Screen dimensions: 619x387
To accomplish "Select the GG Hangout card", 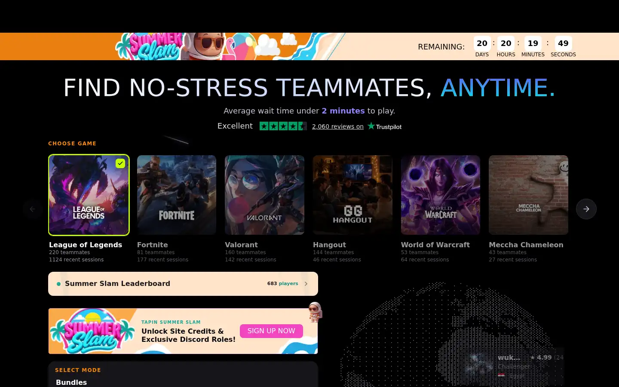I will [x=352, y=195].
